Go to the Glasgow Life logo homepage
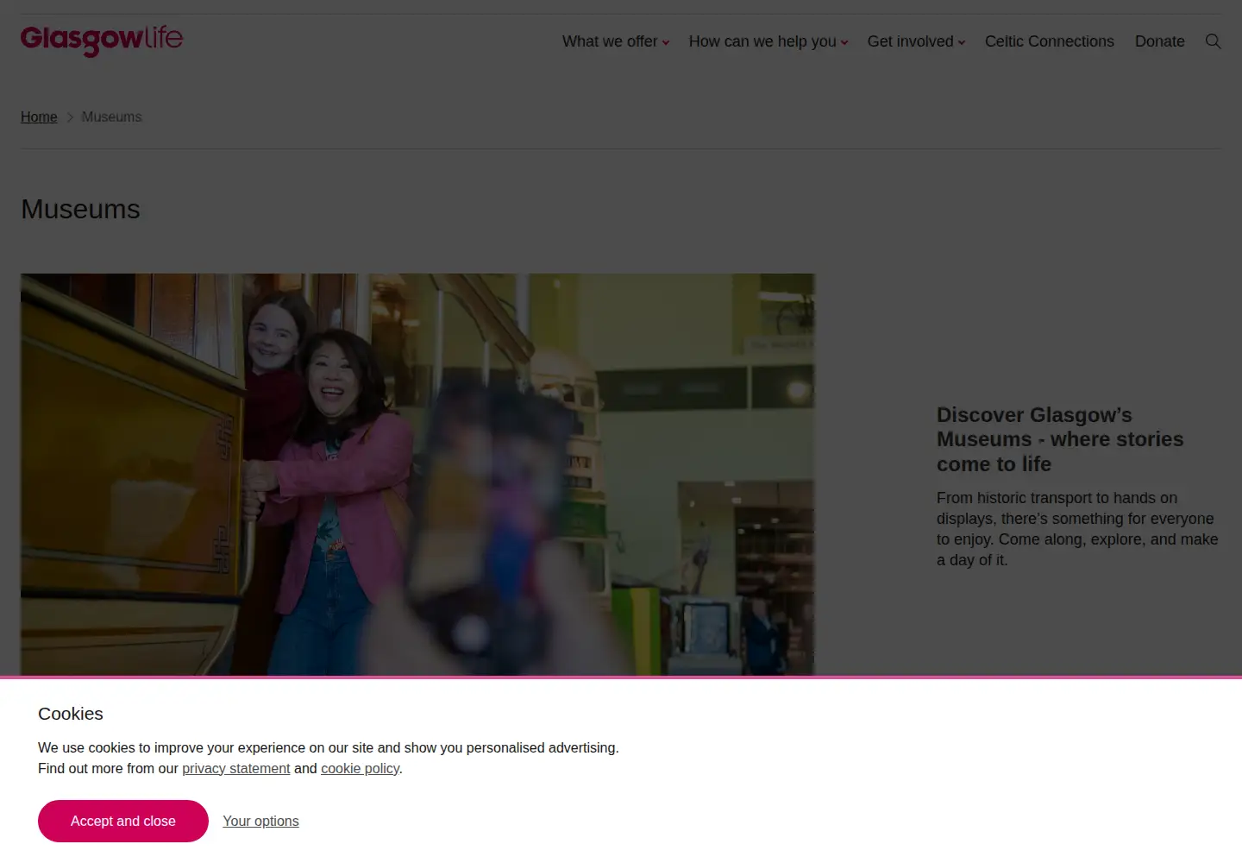Screen dimensions: 1242x863 (102, 41)
